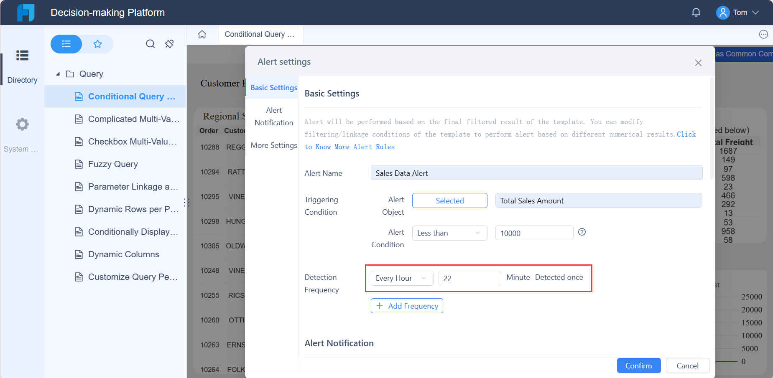Click the unpin directory icon

[x=169, y=43]
